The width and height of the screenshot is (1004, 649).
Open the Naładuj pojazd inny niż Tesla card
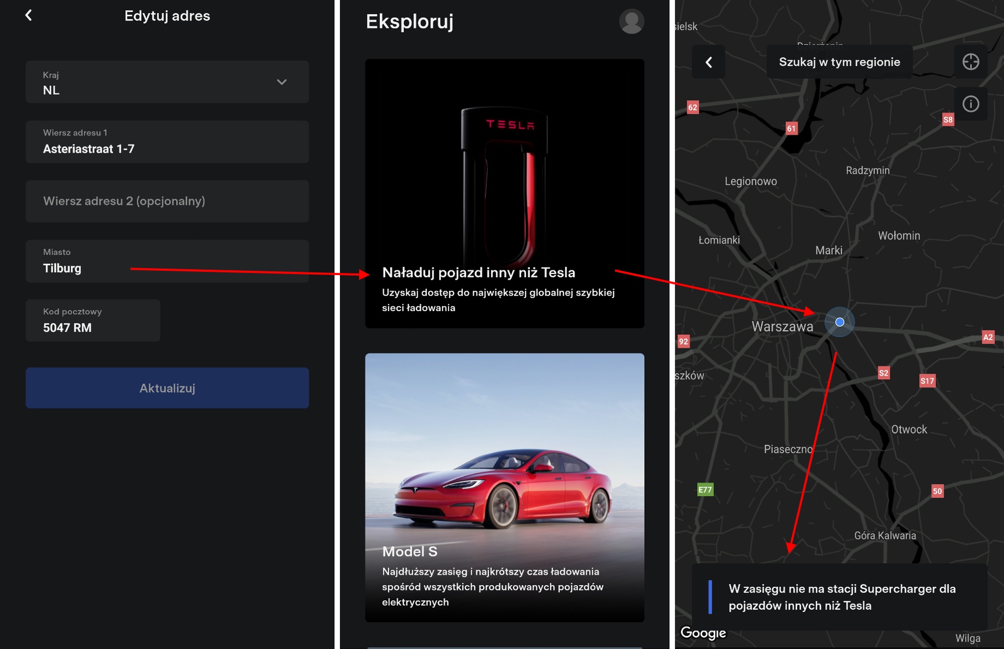pos(505,193)
